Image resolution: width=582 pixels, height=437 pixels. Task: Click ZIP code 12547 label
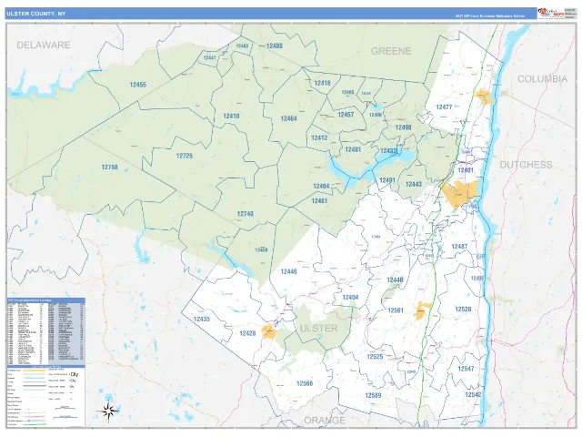466,368
